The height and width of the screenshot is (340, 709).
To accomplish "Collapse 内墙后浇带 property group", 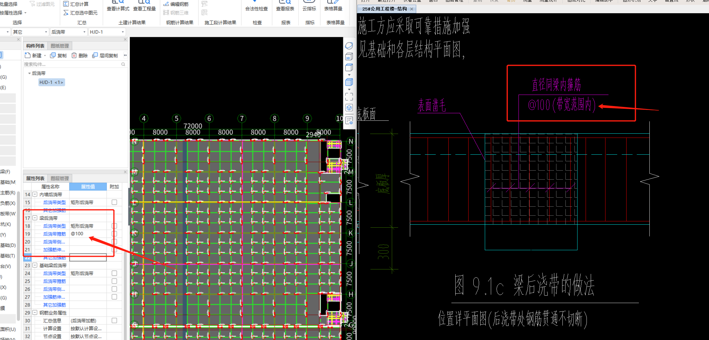I will click(x=35, y=194).
